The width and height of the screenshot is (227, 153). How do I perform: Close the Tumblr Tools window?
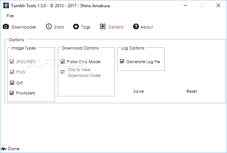click(218, 6)
